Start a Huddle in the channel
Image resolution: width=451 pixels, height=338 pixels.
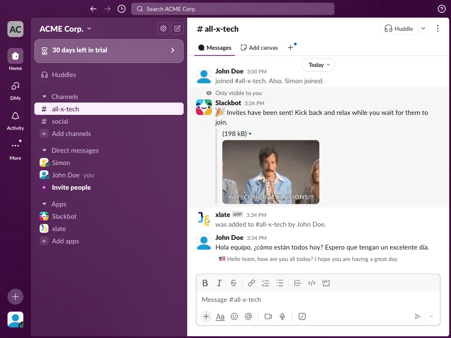[x=399, y=29]
